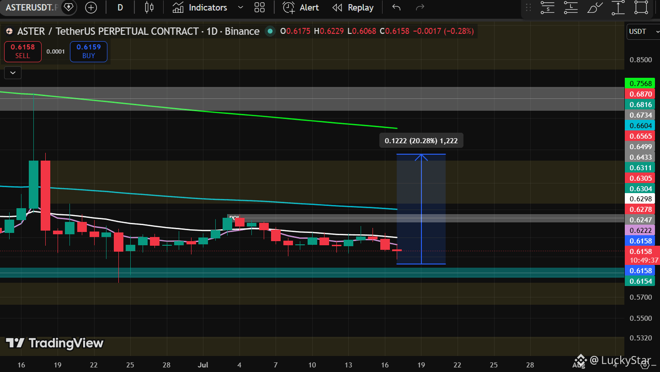The height and width of the screenshot is (372, 660).
Task: Click the white 0.6298 price label
Action: [640, 199]
